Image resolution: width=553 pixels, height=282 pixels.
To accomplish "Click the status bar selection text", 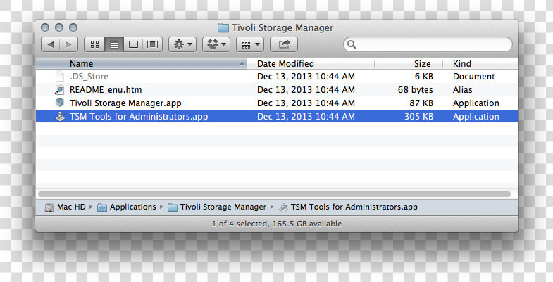I will pos(277,224).
